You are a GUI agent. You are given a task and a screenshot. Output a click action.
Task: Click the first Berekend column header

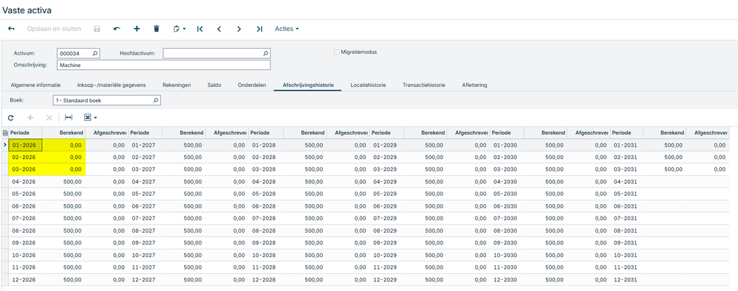coord(64,133)
